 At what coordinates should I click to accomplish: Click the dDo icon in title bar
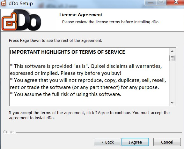coord(4,3)
